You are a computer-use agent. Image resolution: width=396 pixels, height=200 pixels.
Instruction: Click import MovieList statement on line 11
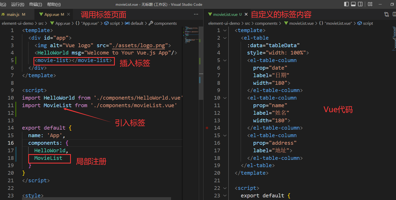[x=100, y=105]
